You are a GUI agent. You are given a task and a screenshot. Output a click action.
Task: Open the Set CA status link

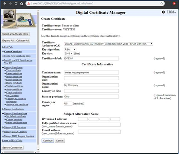pos(12,96)
